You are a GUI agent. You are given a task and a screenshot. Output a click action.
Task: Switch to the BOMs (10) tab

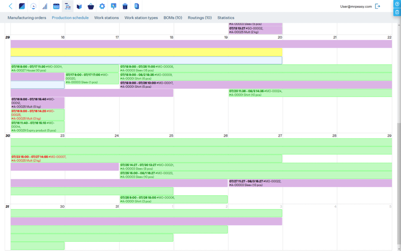click(x=173, y=18)
